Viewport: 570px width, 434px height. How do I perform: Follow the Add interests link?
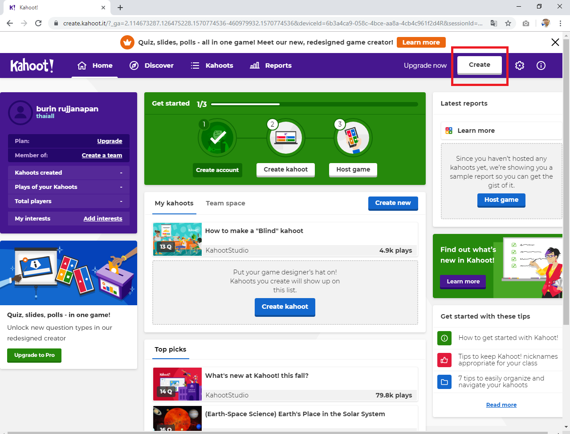coord(103,218)
